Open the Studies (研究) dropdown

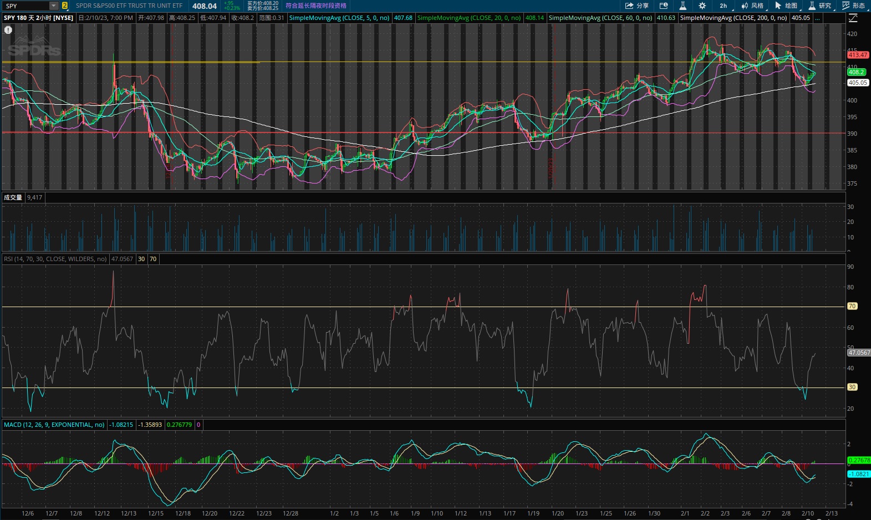[821, 6]
